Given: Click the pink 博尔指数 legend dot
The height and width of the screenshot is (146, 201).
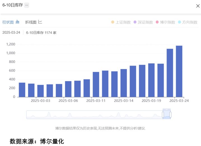Looking at the screenshot, I should (157, 22).
